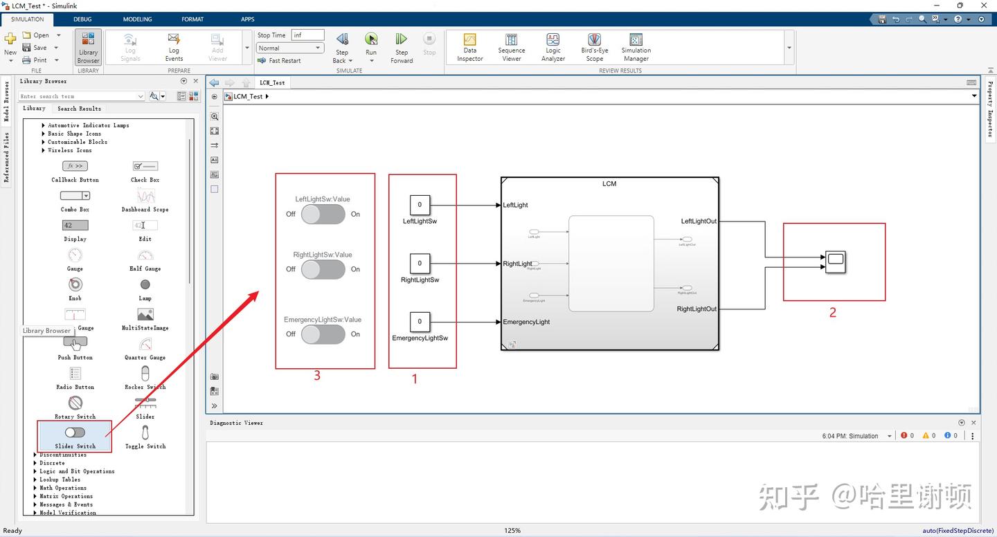997x537 pixels.
Task: Toggle the RightLightSw slider switch
Action: coord(323,269)
